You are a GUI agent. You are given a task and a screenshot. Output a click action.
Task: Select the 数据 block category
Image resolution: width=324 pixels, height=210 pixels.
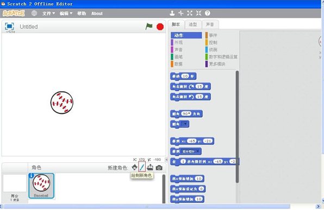[x=177, y=64]
